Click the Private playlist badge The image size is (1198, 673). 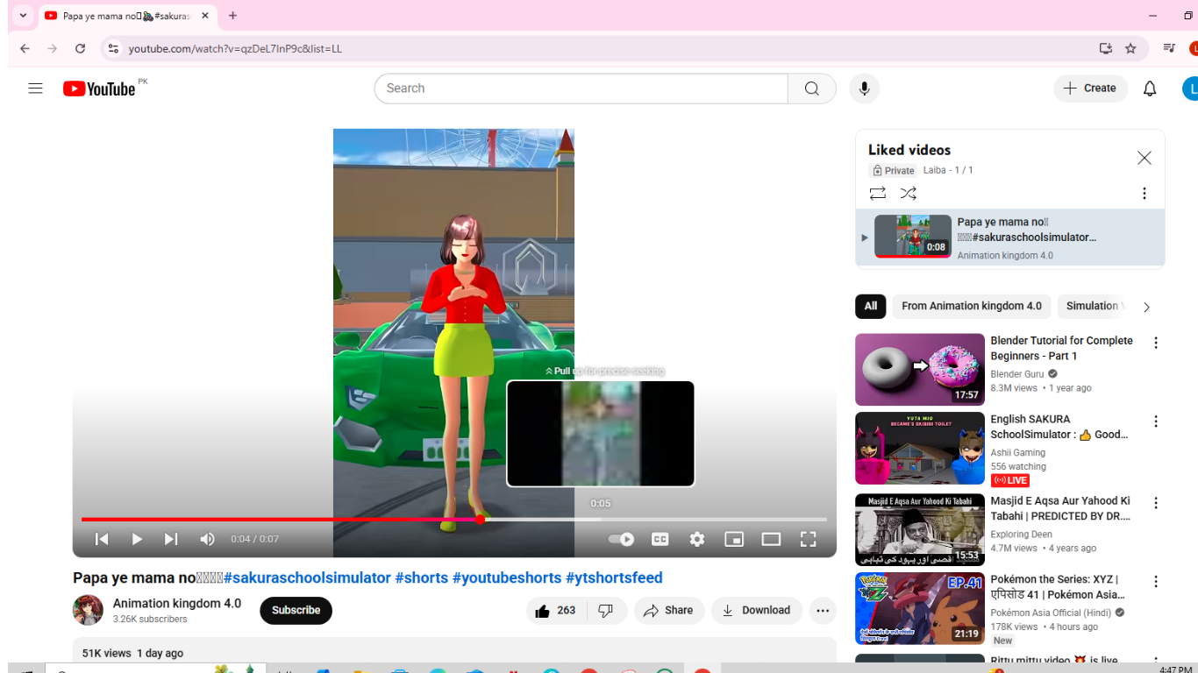click(893, 171)
